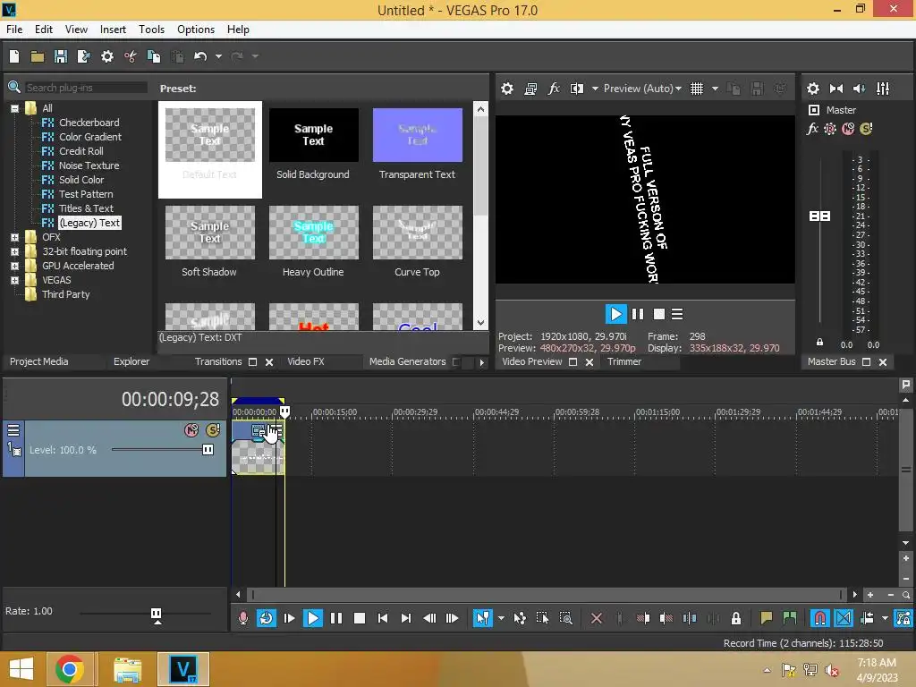The image size is (916, 687).
Task: Open the Master bus automation settings icon
Action: tap(830, 129)
